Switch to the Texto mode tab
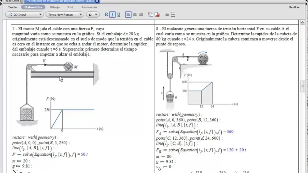The image size is (308, 173). point(12,7)
